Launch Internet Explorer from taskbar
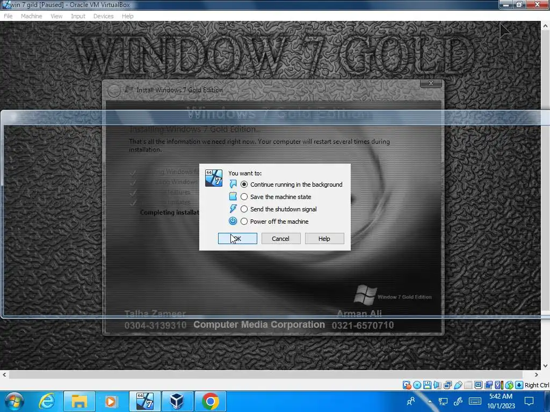 [x=47, y=401]
